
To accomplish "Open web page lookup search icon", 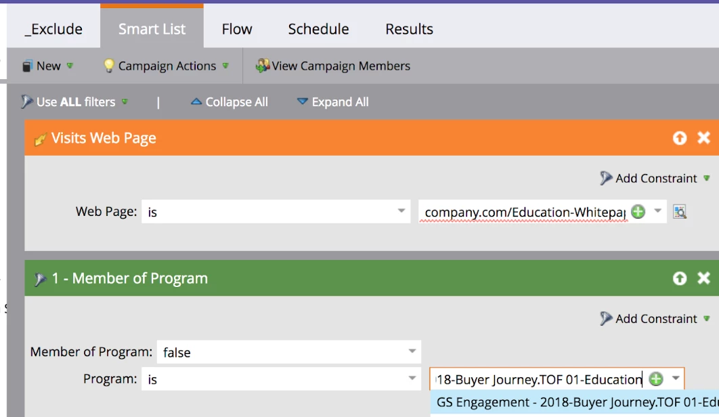I will pyautogui.click(x=680, y=212).
